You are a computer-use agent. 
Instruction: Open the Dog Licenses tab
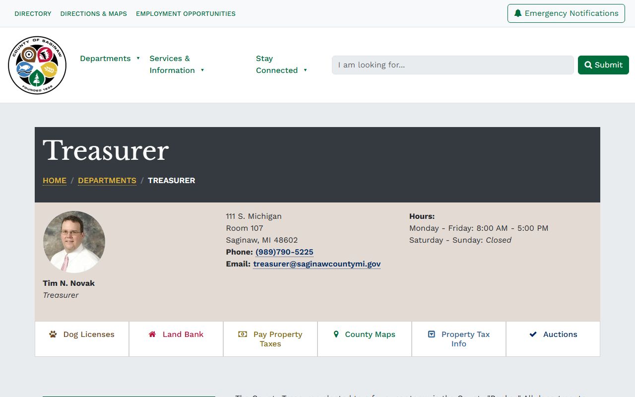[x=82, y=339]
